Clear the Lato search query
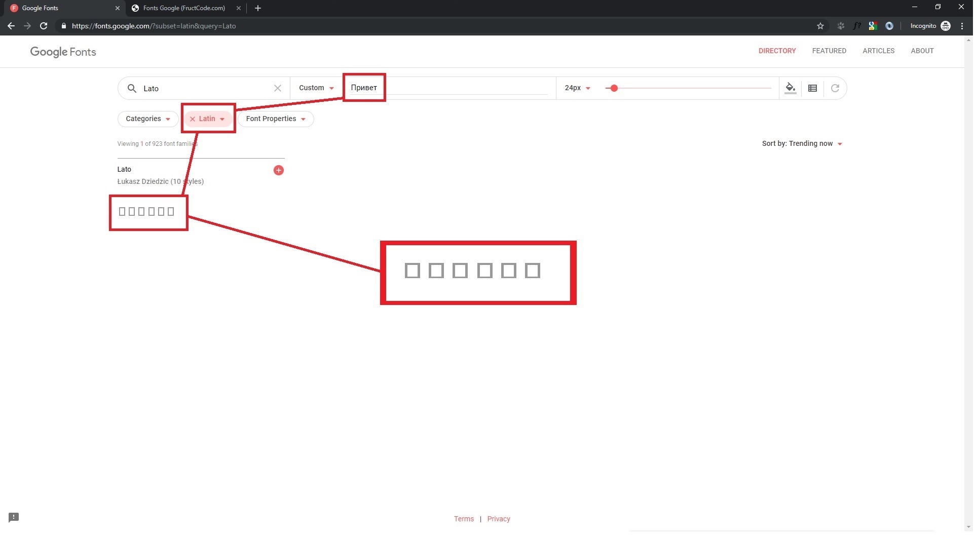Image resolution: width=975 pixels, height=536 pixels. 278,88
